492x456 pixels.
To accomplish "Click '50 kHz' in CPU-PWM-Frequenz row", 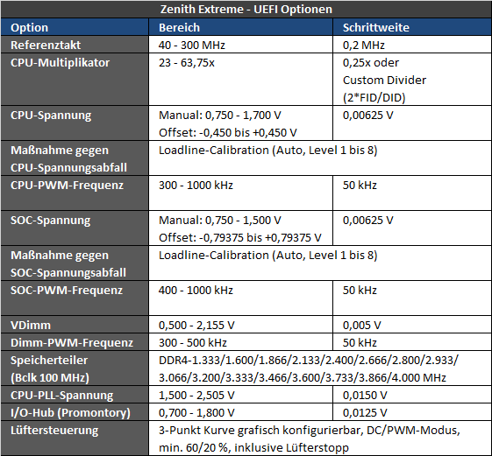I will (x=360, y=185).
